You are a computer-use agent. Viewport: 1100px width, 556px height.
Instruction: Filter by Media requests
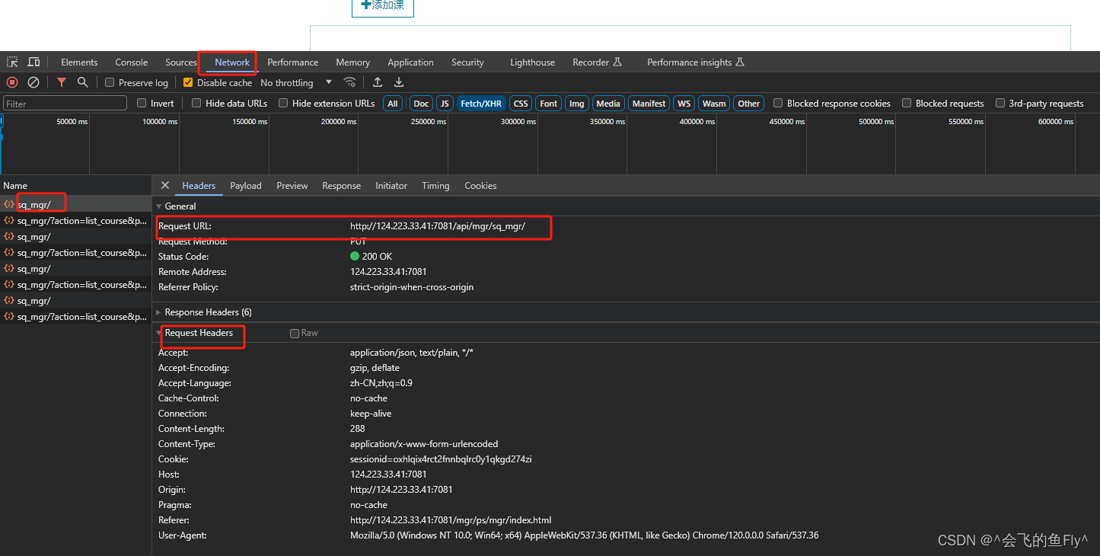[x=608, y=104]
